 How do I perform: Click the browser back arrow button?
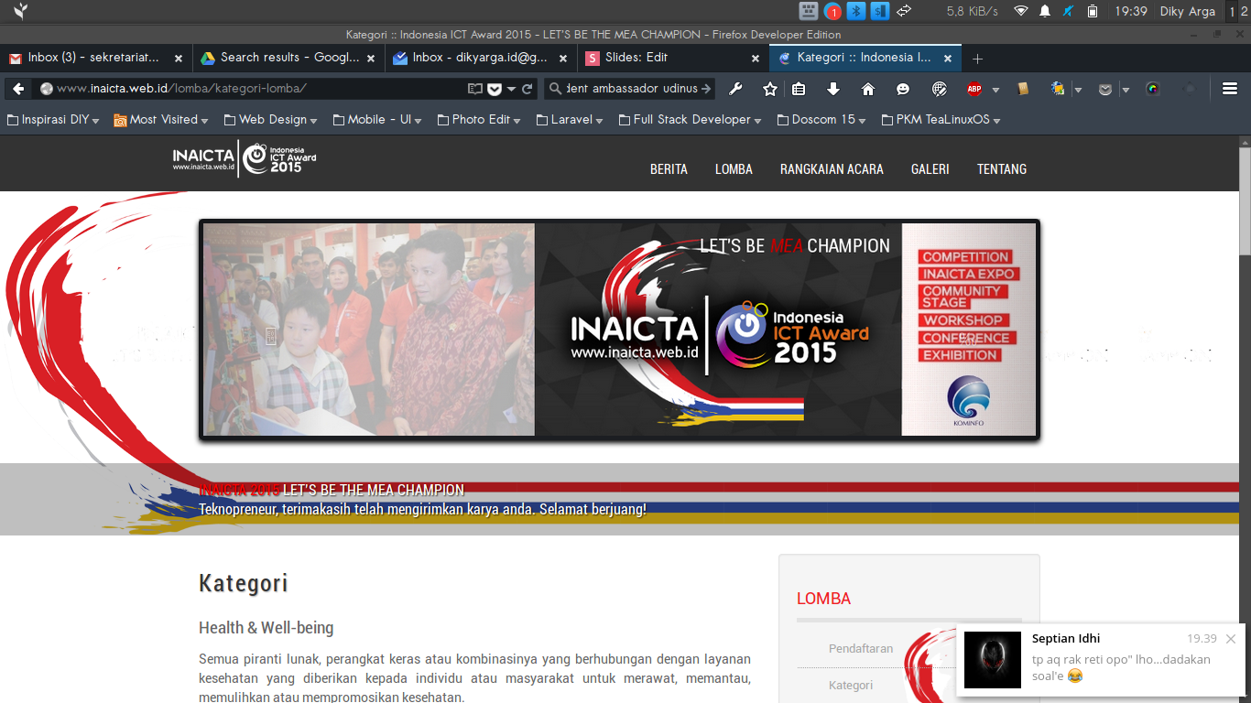(18, 89)
